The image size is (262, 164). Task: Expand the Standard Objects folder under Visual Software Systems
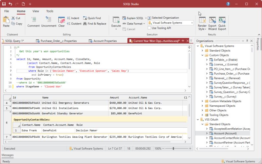click(202, 51)
